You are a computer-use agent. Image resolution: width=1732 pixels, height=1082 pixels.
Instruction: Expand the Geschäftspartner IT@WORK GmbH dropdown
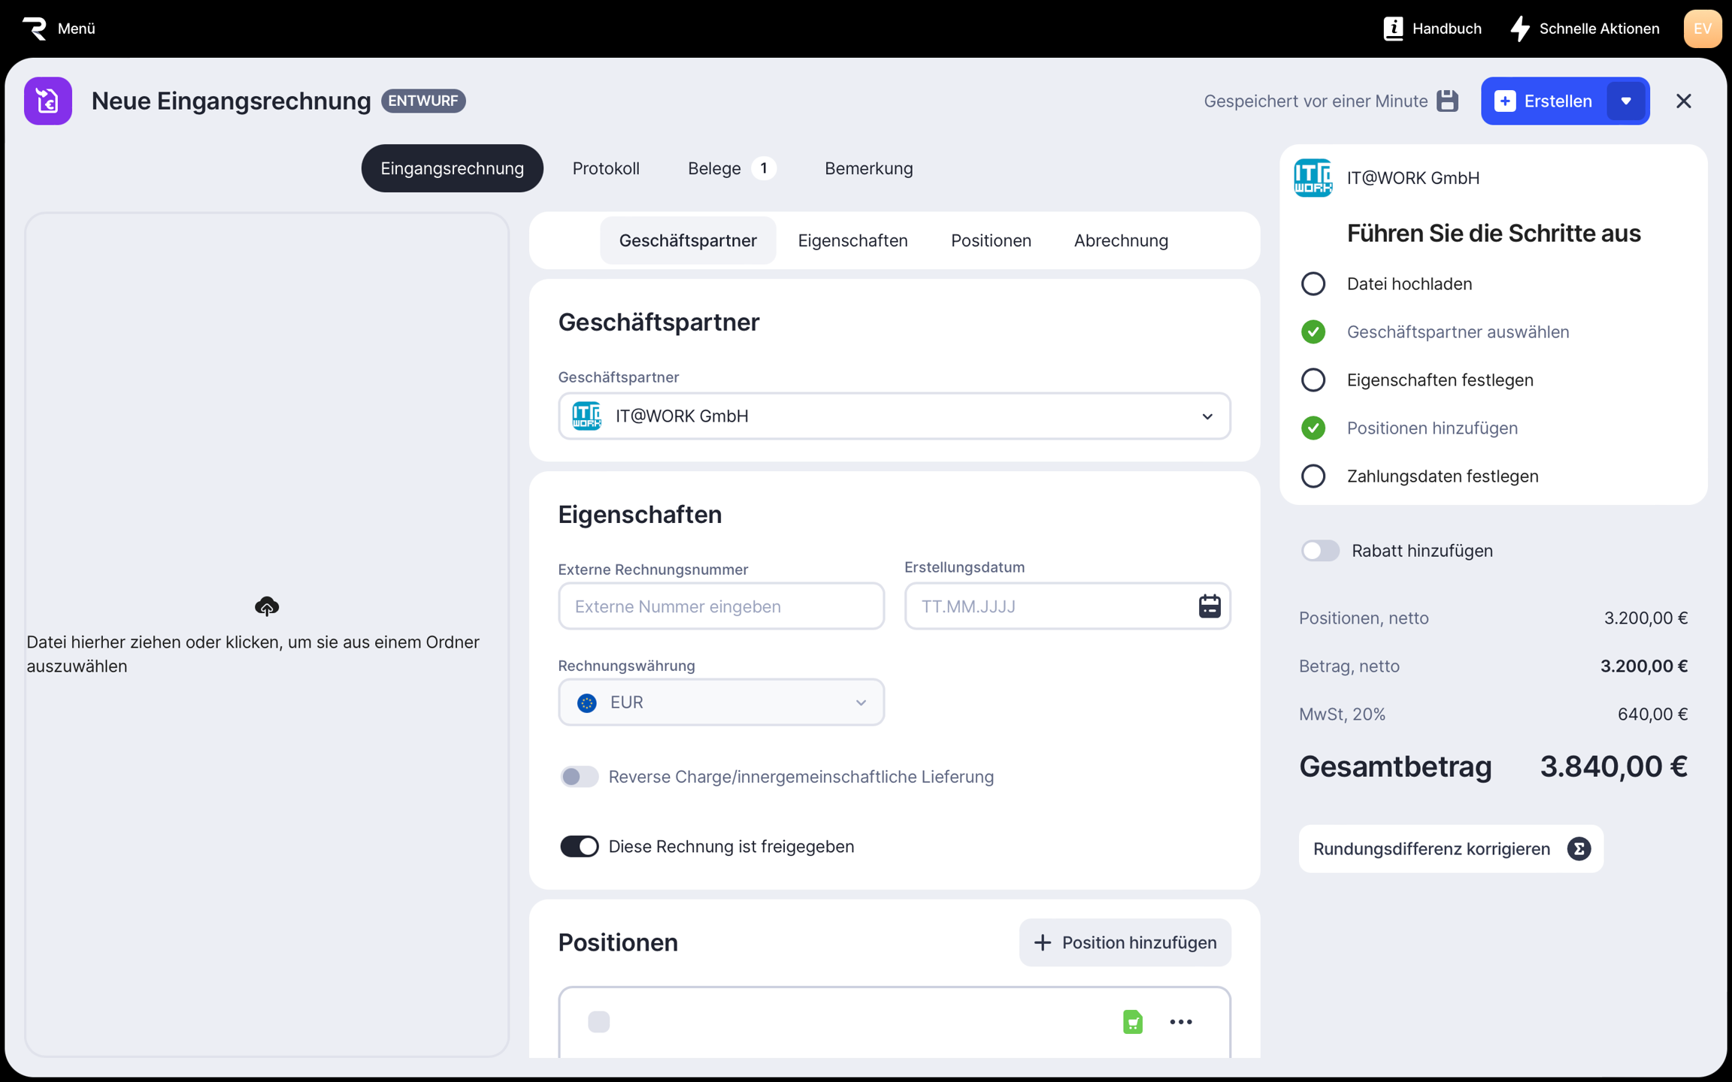[x=1207, y=416]
